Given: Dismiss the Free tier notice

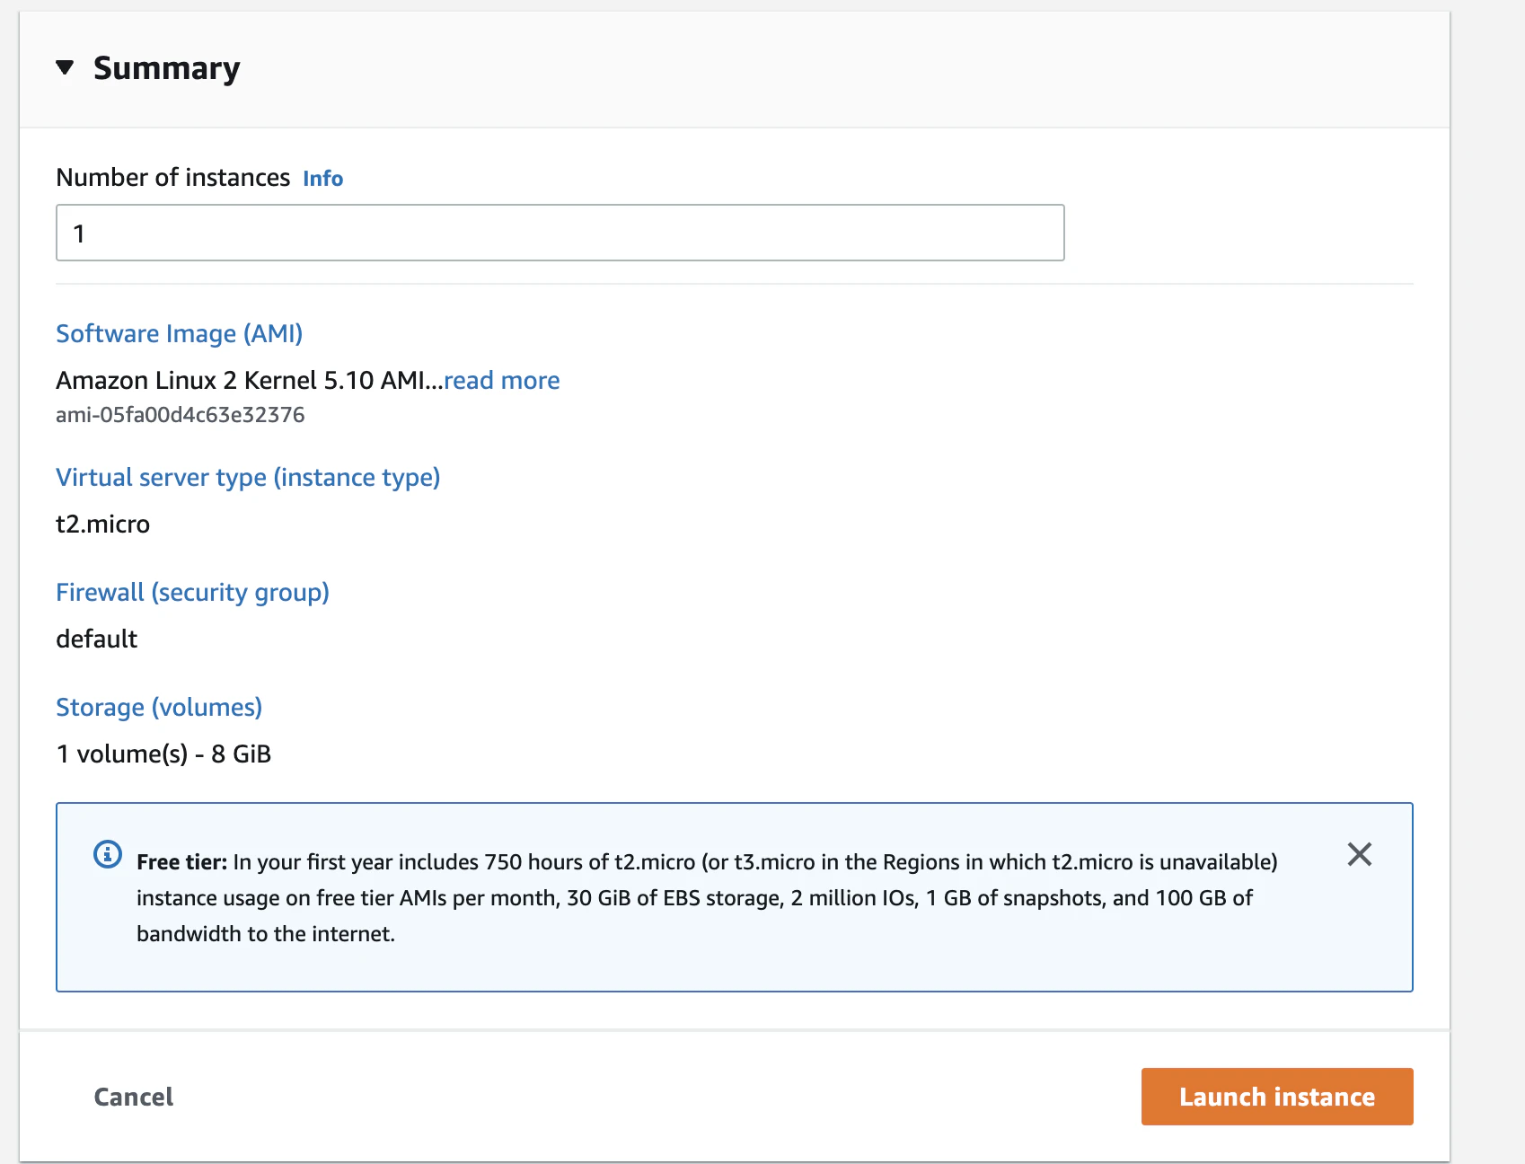Looking at the screenshot, I should (1359, 854).
